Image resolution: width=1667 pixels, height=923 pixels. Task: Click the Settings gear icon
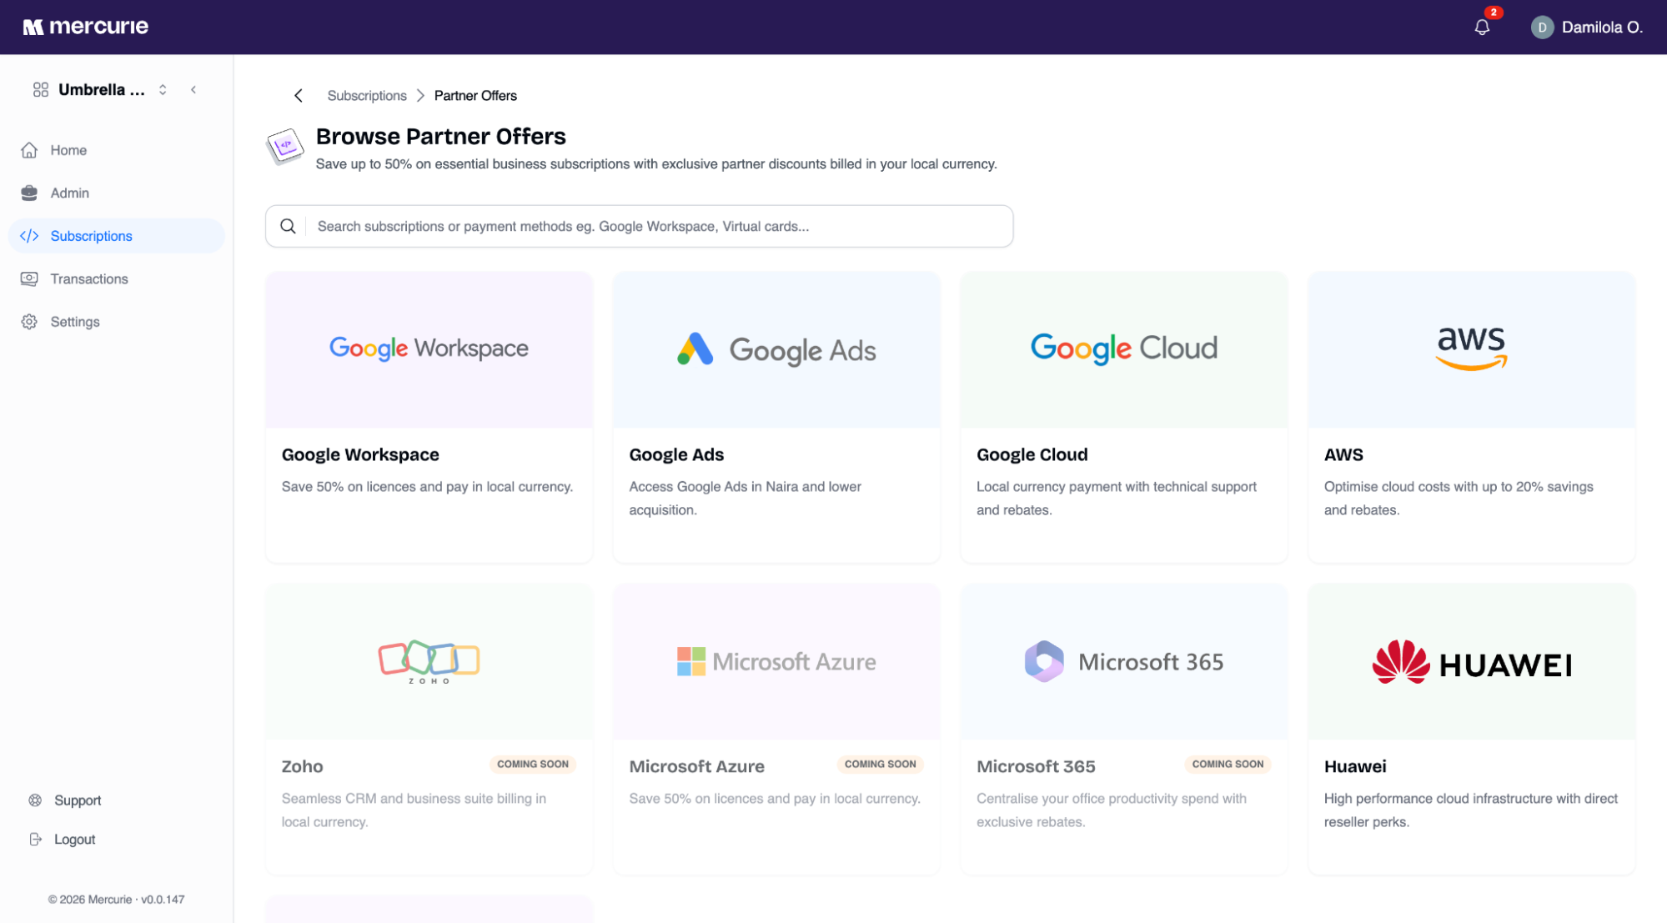(x=29, y=322)
